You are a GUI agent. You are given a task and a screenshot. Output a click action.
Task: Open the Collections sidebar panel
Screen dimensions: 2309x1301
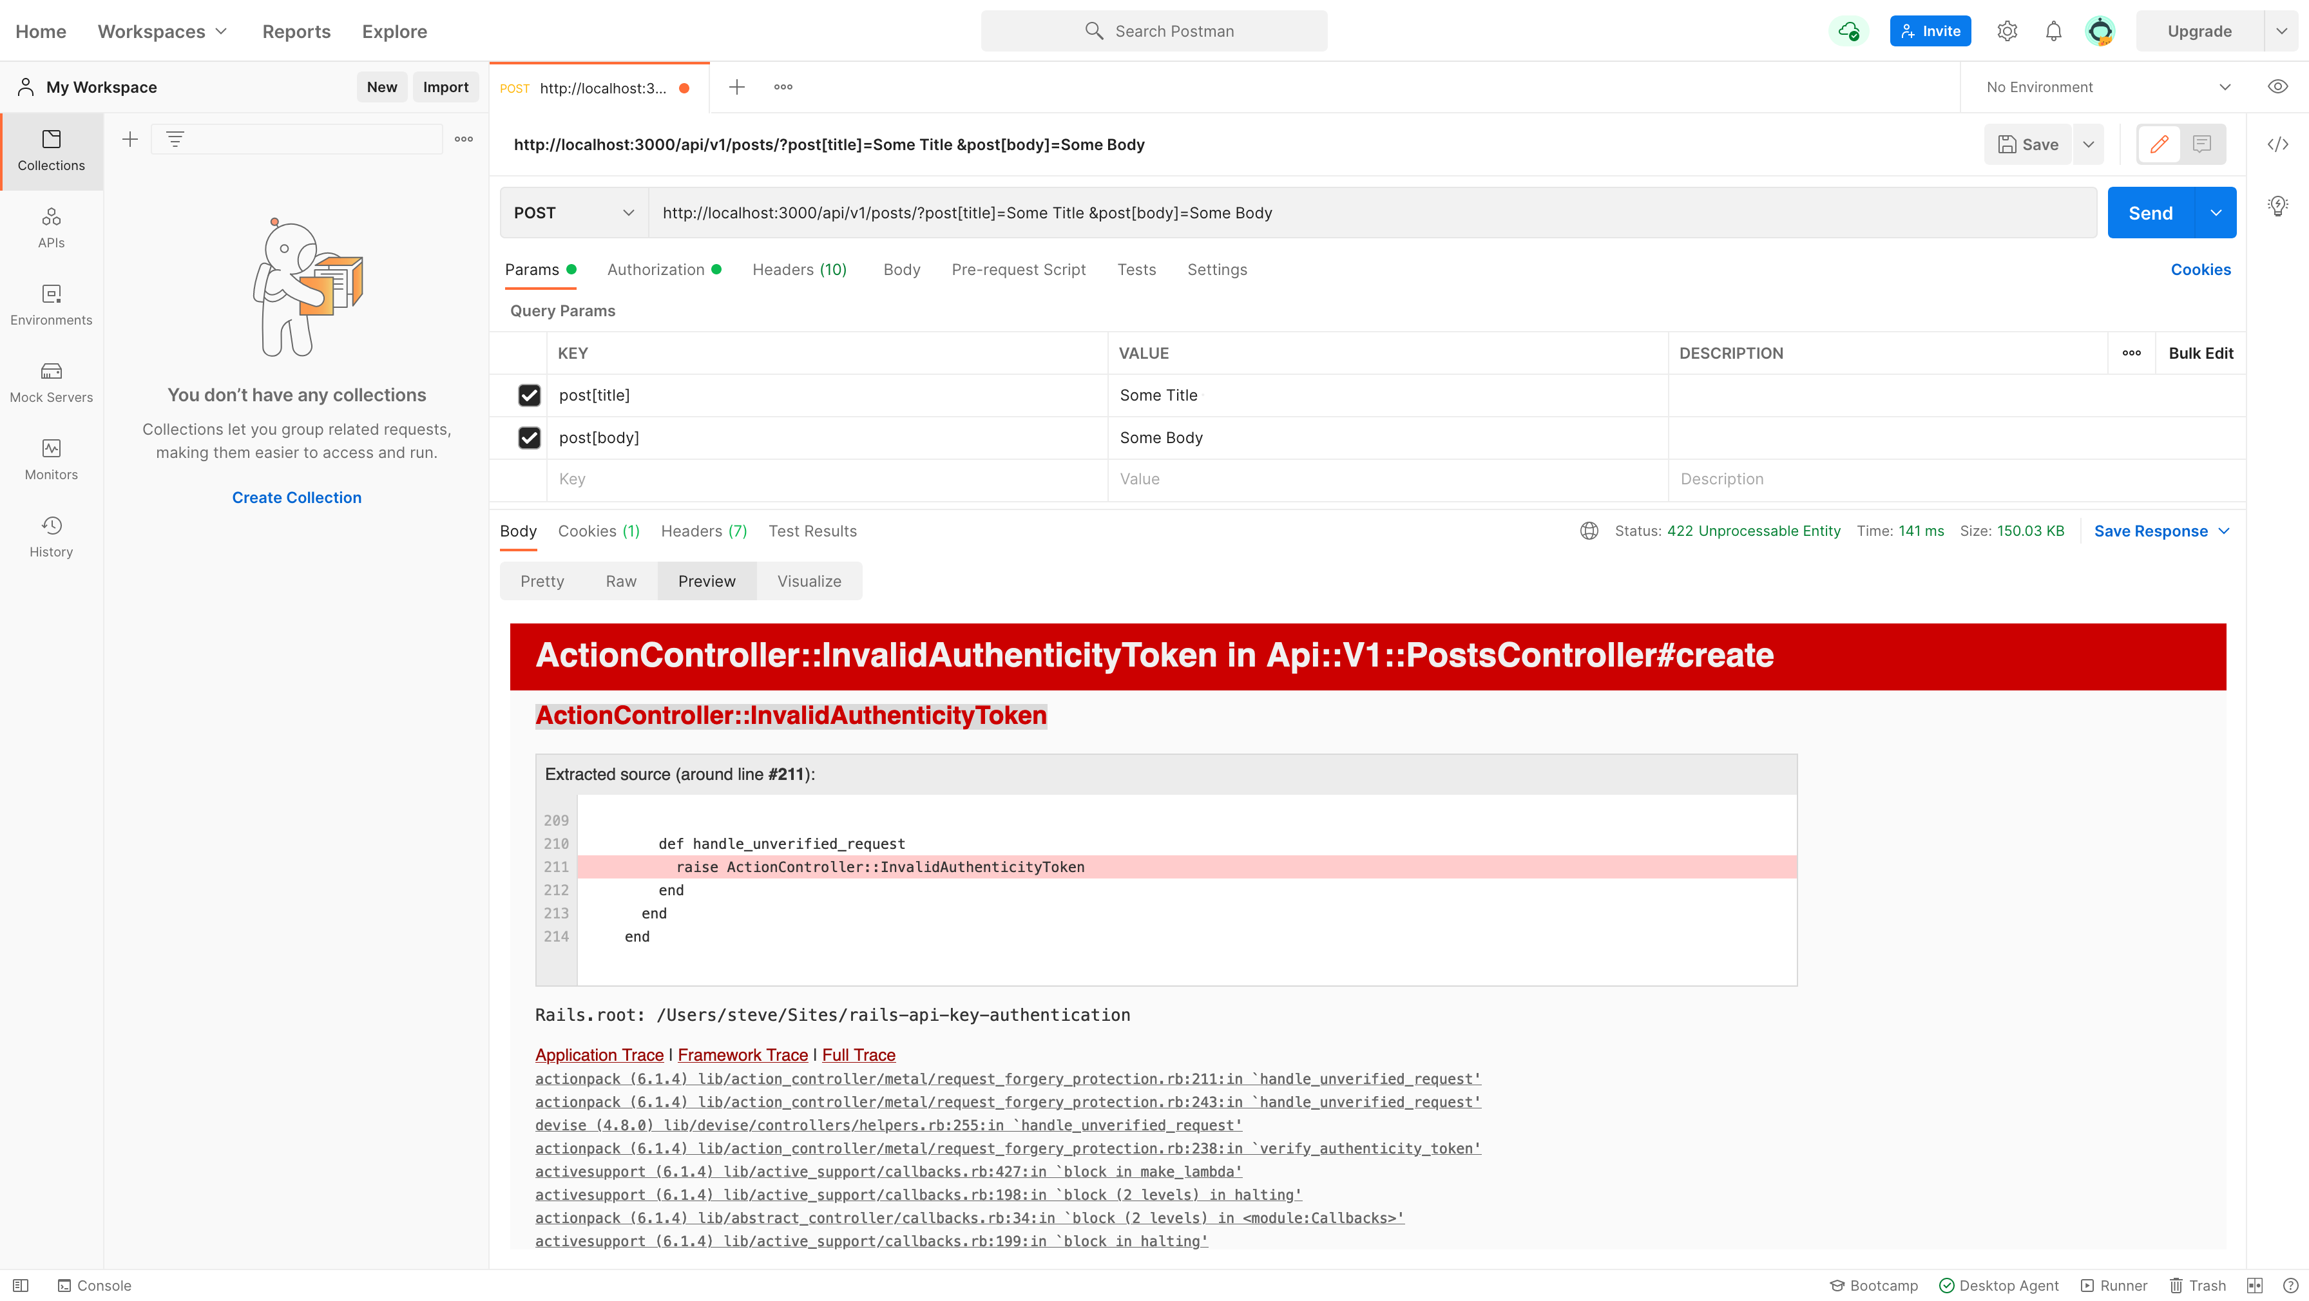[51, 151]
